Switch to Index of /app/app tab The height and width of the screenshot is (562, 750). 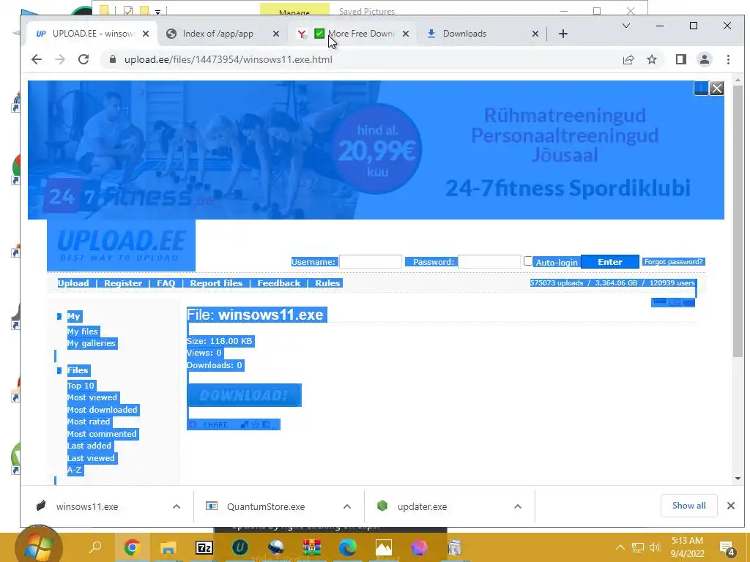point(218,34)
